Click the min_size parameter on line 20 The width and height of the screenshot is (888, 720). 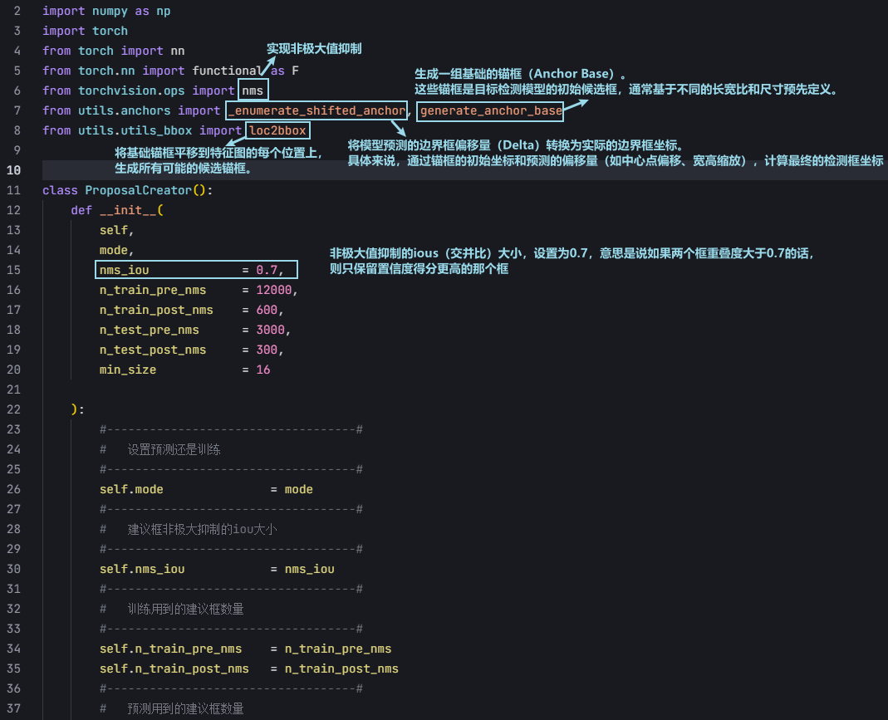pyautogui.click(x=127, y=369)
